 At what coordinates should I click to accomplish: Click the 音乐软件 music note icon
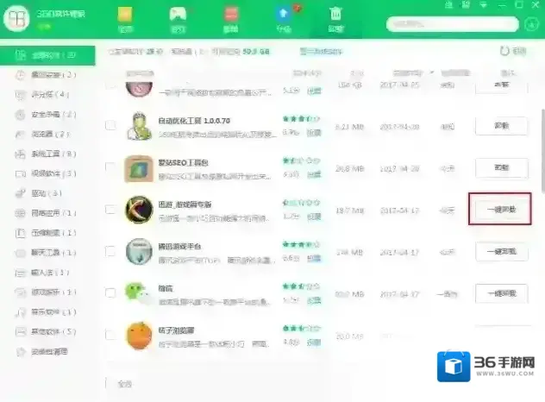coord(21,312)
